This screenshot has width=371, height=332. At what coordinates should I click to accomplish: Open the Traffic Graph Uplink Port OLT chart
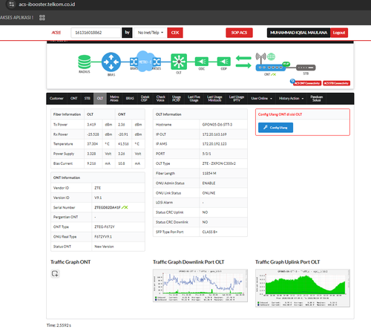tap(303, 288)
